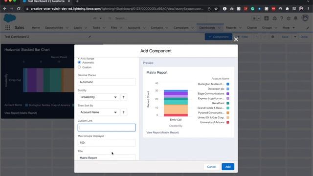Open the Salesforce Setup gear icon

(289, 19)
